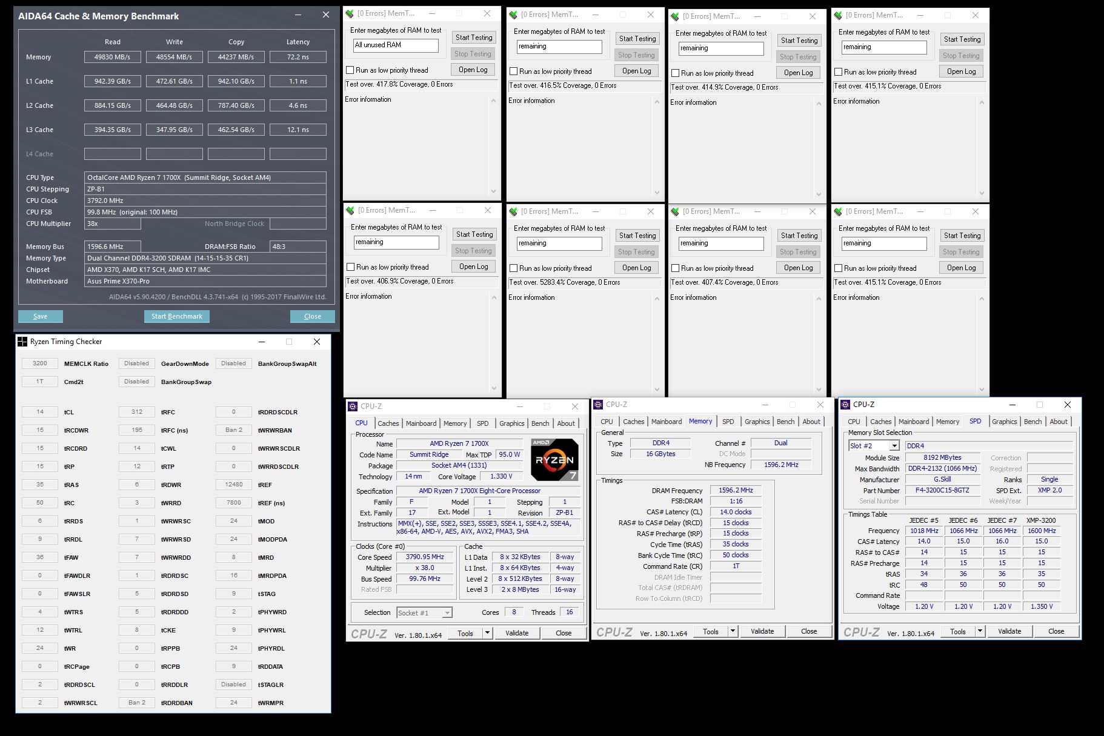This screenshot has width=1104, height=736.
Task: Click NB Frequency value 1596.2 MHz
Action: pyautogui.click(x=781, y=465)
